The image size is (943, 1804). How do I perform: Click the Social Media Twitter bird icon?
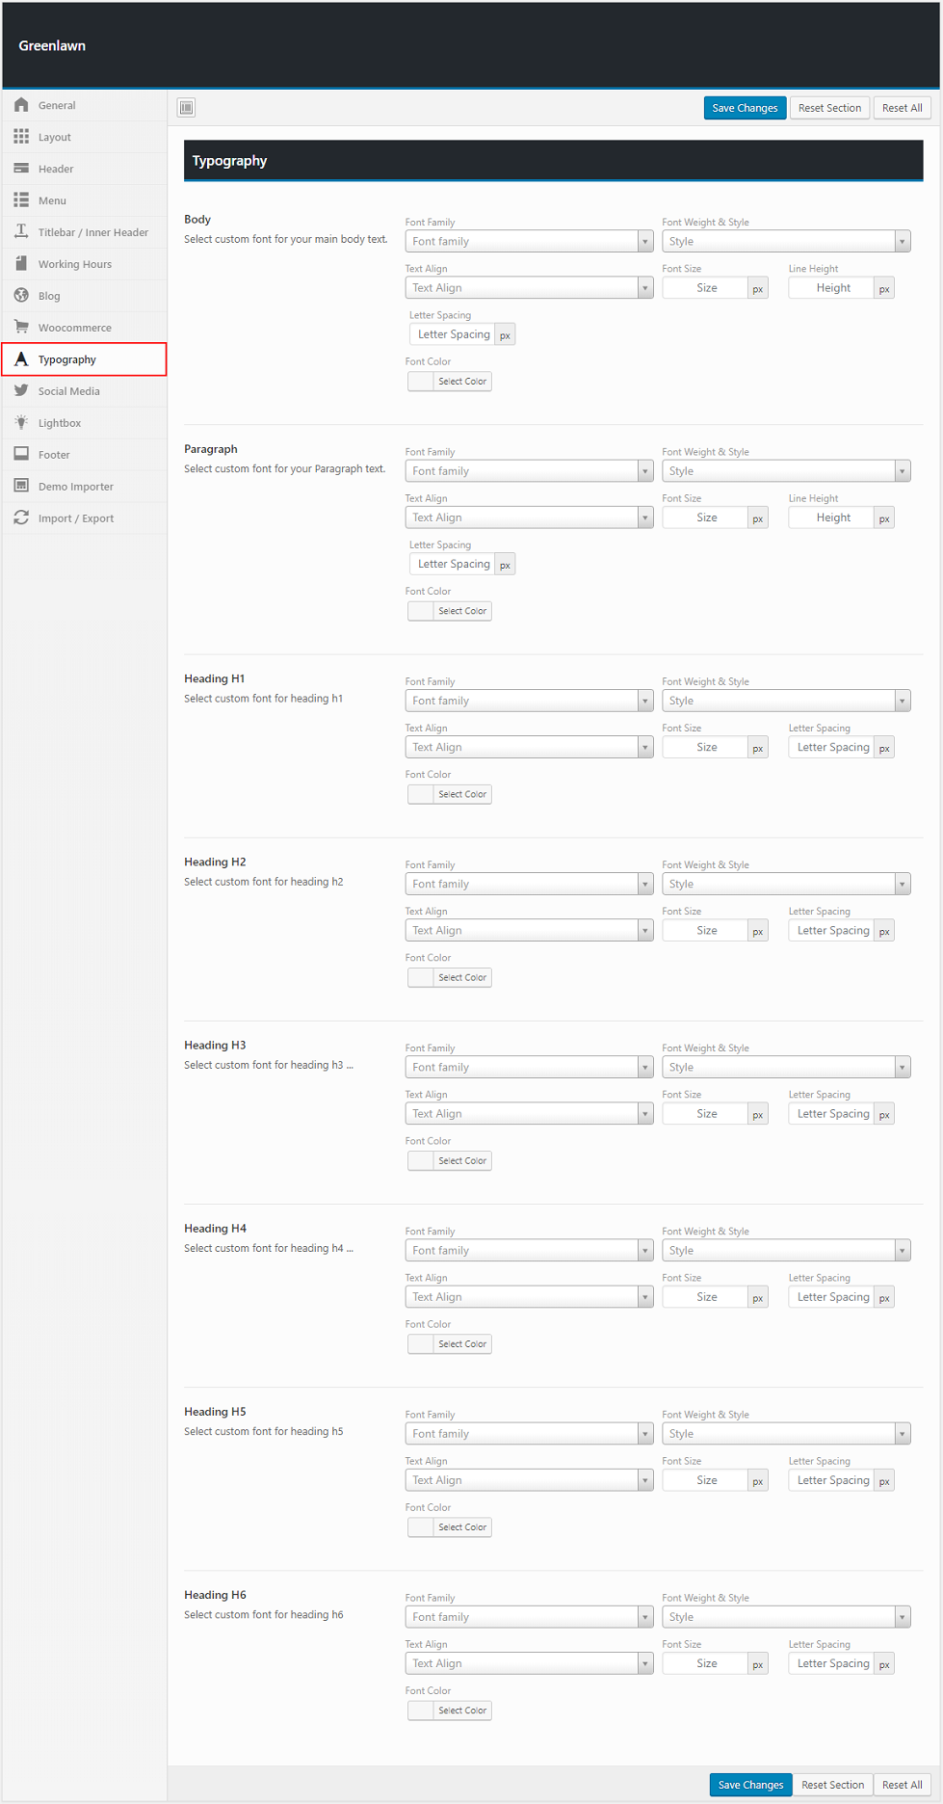21,391
